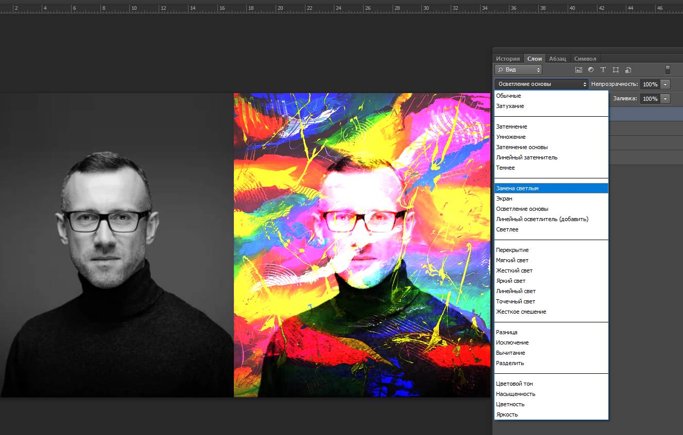Choose the Умножение blend mode
The height and width of the screenshot is (435, 683).
pos(510,137)
